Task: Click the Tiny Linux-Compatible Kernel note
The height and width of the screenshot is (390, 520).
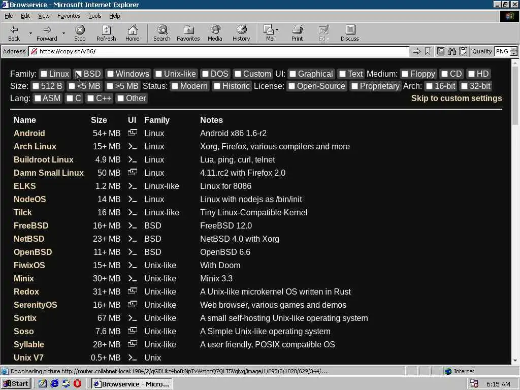Action: click(254, 212)
